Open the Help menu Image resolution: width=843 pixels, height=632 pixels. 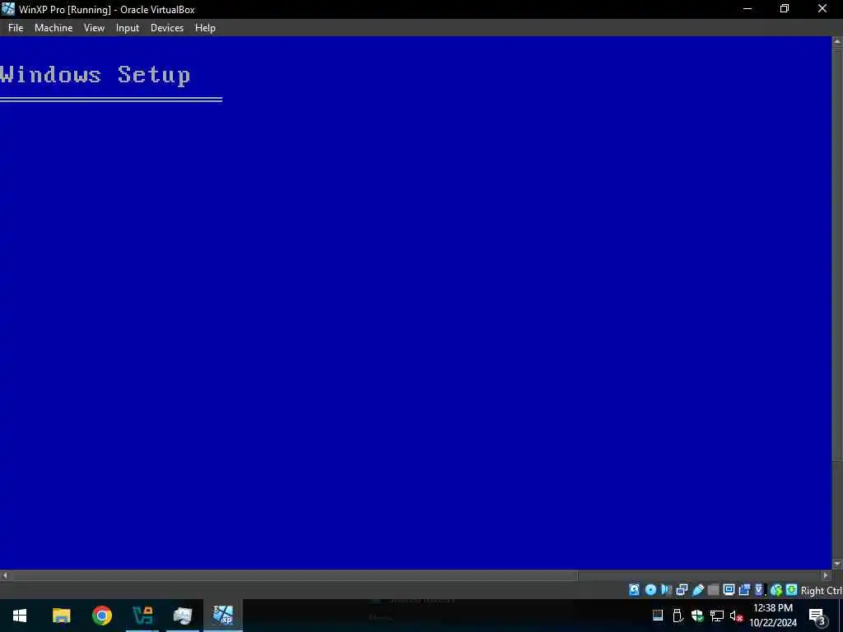[205, 28]
